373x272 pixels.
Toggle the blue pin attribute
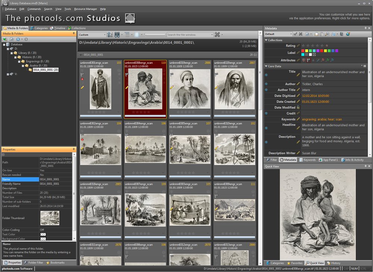click(x=332, y=60)
